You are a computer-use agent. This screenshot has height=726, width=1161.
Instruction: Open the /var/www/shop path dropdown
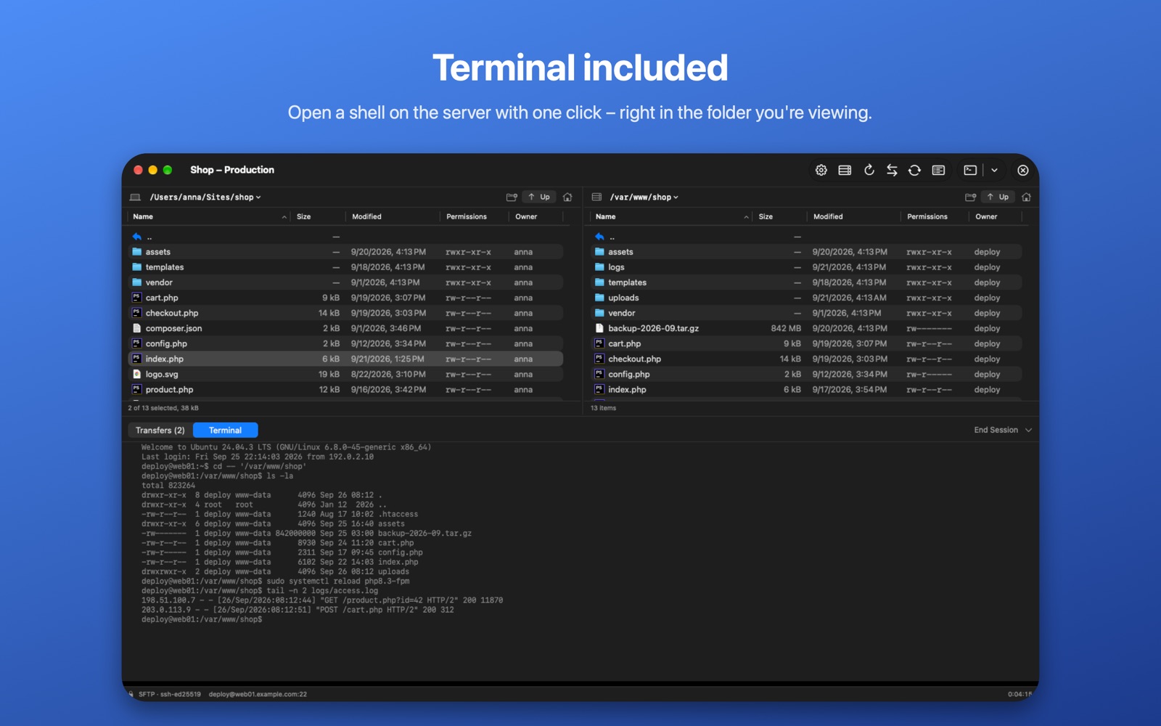tap(644, 197)
